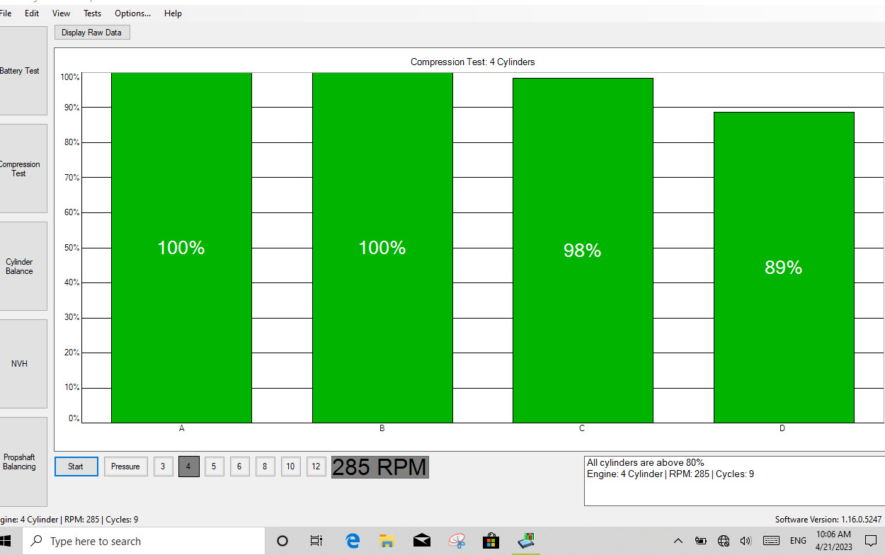
Task: Click the Pressure button
Action: (x=125, y=467)
